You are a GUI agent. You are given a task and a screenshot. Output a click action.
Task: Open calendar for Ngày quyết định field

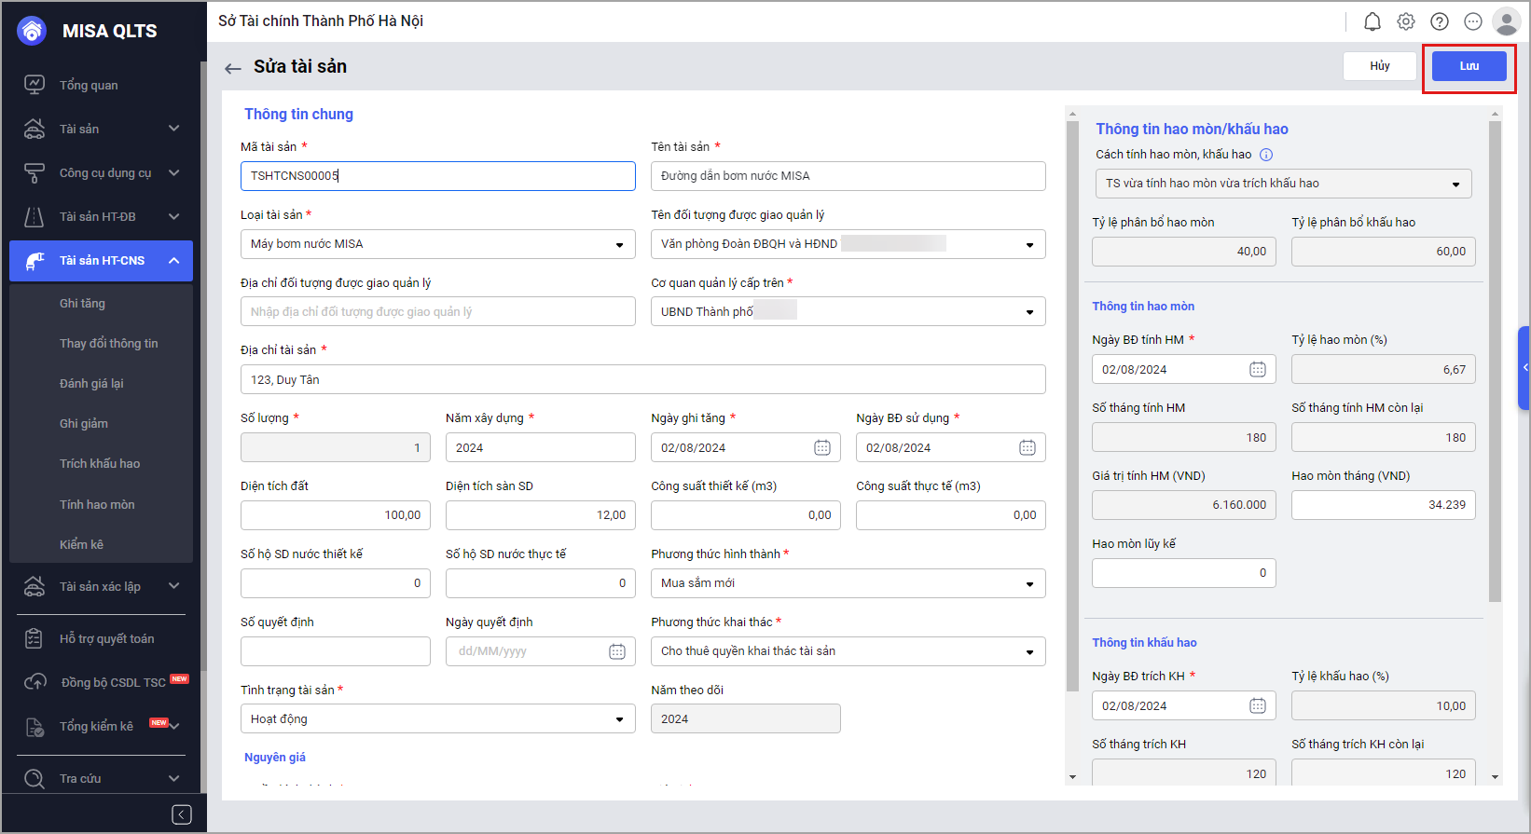tap(616, 651)
